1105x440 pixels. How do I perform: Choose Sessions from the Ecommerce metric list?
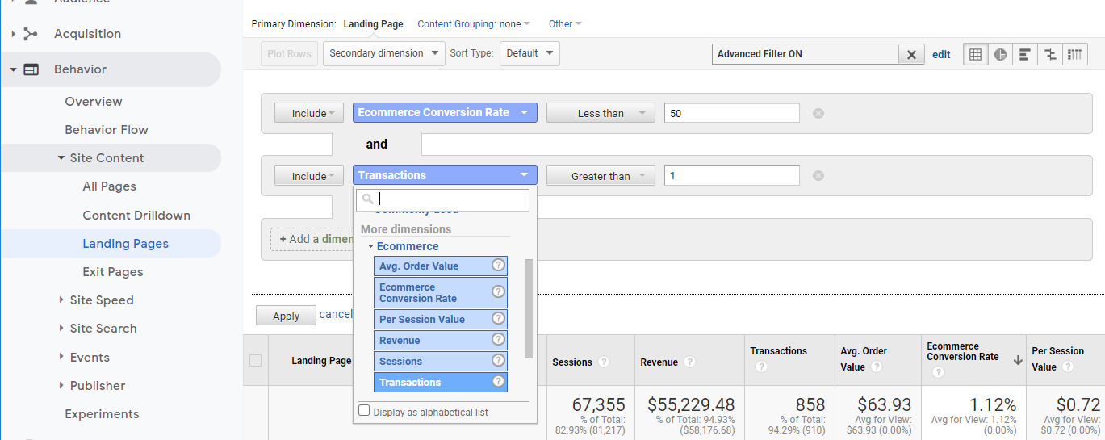pyautogui.click(x=433, y=361)
